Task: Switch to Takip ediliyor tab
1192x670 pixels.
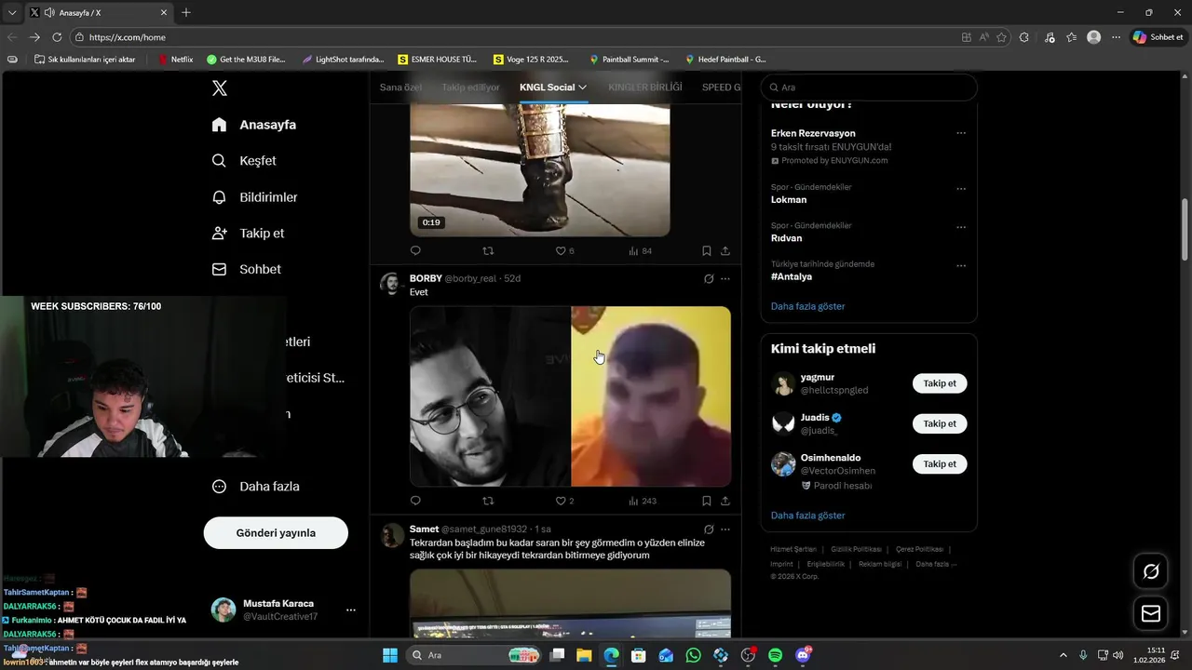Action: pyautogui.click(x=470, y=87)
